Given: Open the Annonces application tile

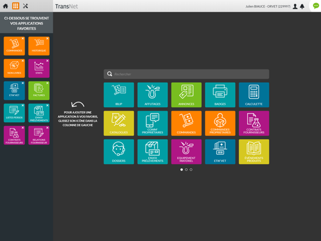Looking at the screenshot, I should click(x=186, y=95).
